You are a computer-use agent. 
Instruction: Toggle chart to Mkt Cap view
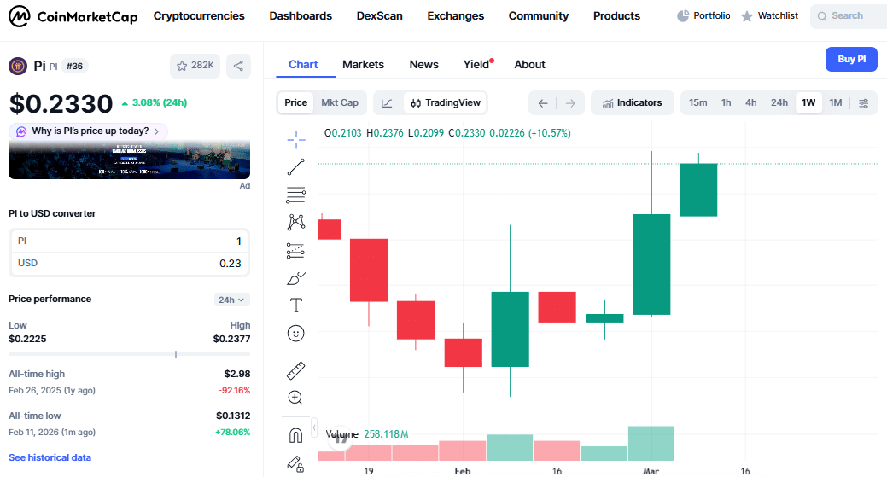(x=340, y=103)
